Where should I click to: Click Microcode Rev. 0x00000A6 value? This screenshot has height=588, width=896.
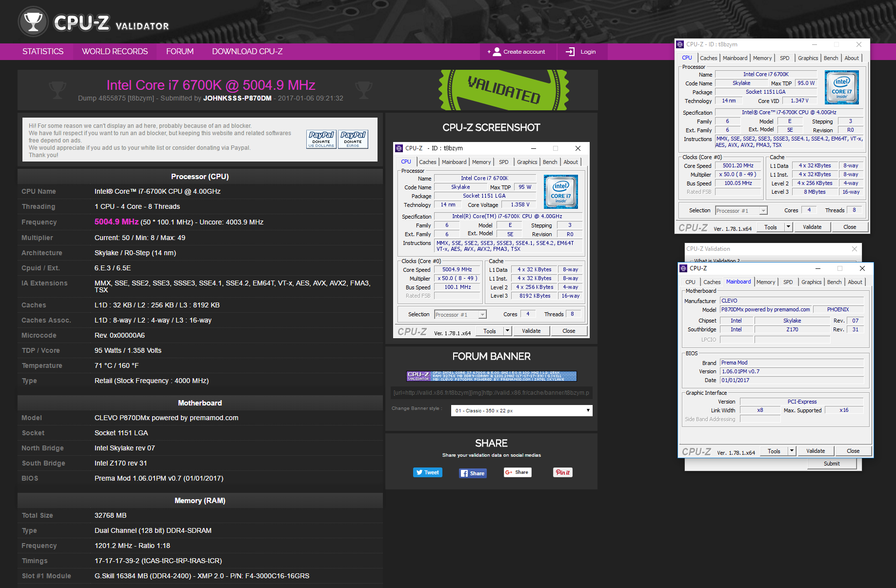[x=119, y=335]
